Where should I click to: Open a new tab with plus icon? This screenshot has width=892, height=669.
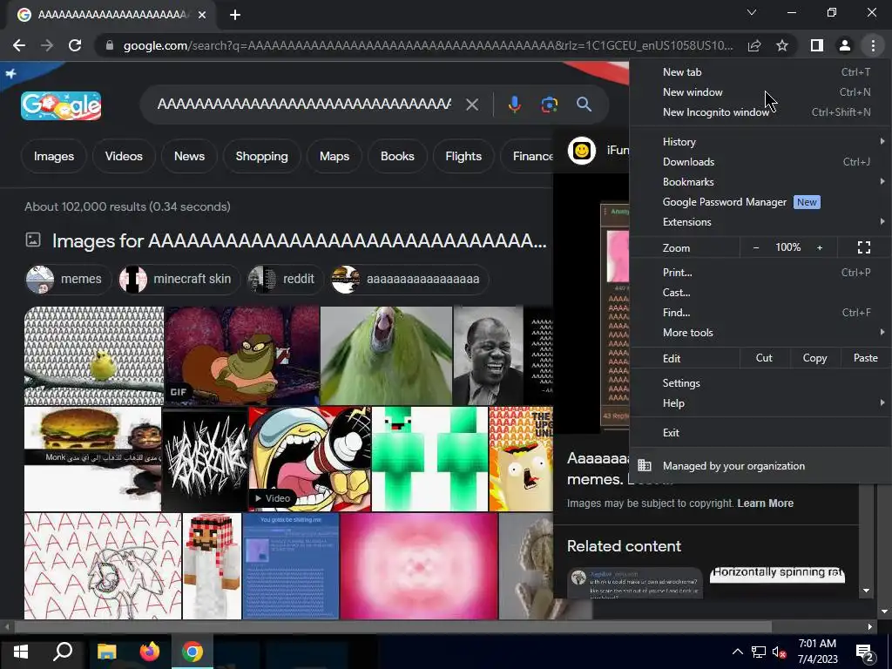pos(235,15)
